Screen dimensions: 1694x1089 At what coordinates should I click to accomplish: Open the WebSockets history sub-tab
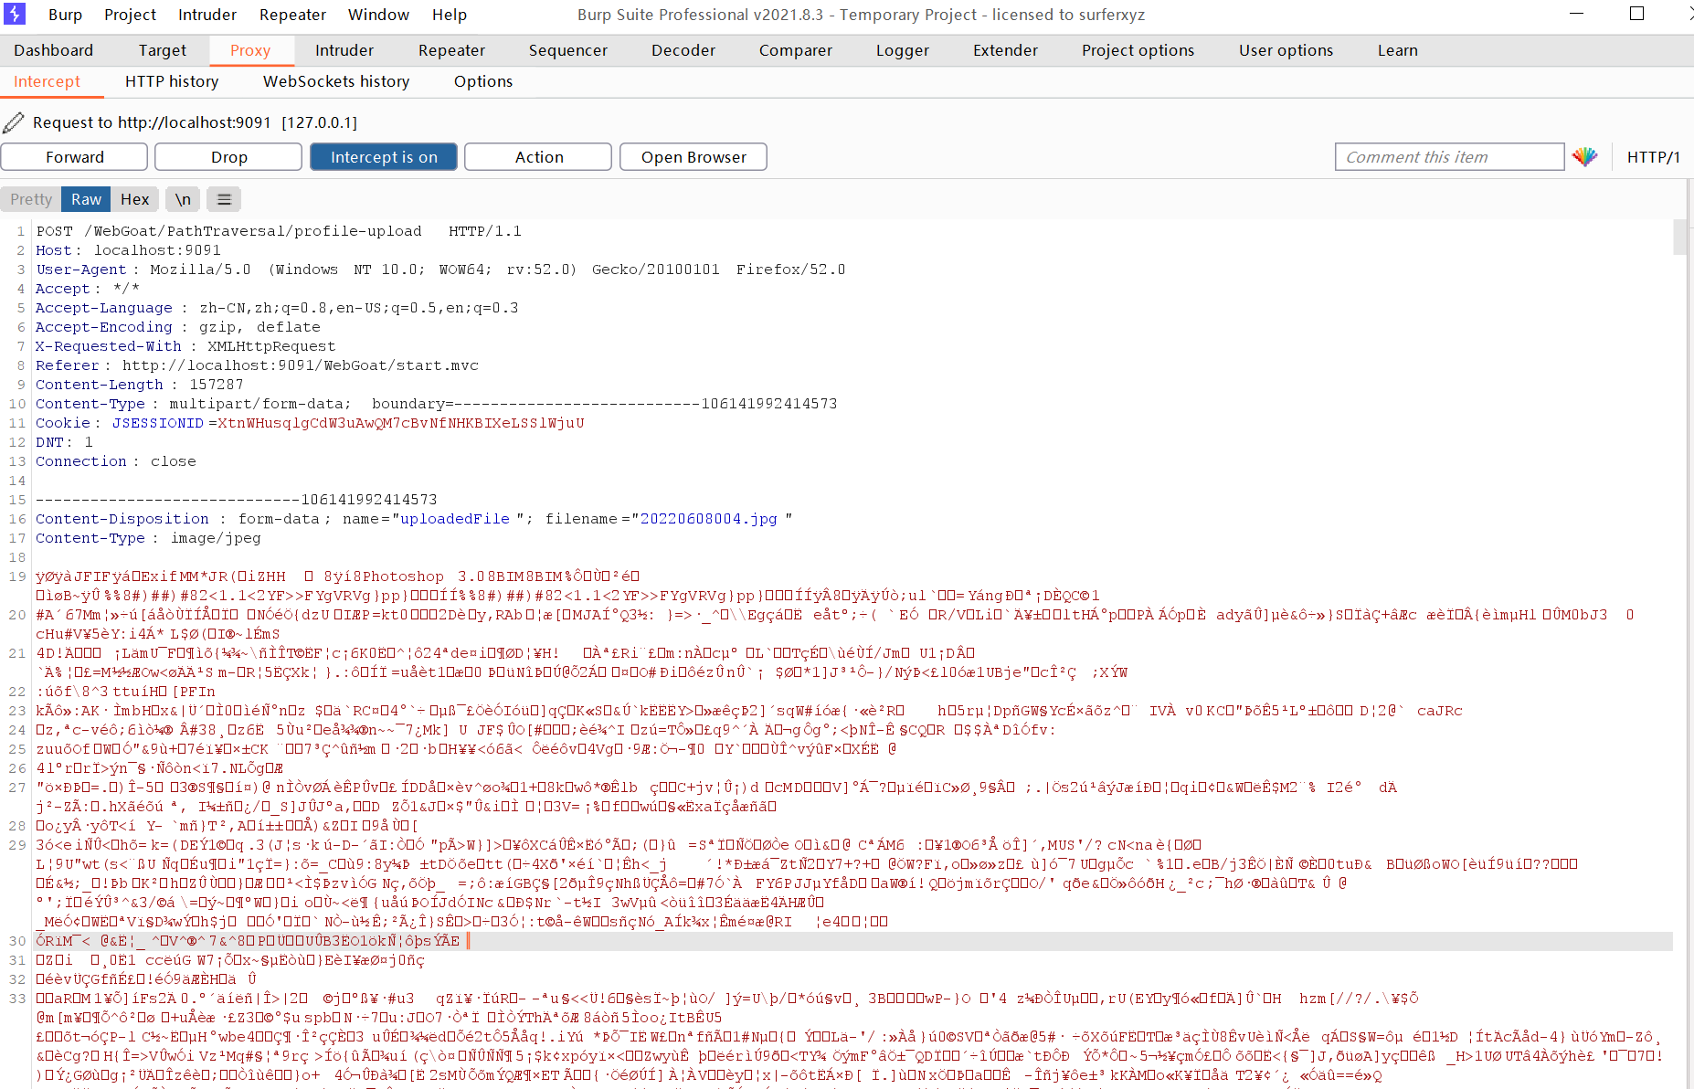(x=336, y=81)
